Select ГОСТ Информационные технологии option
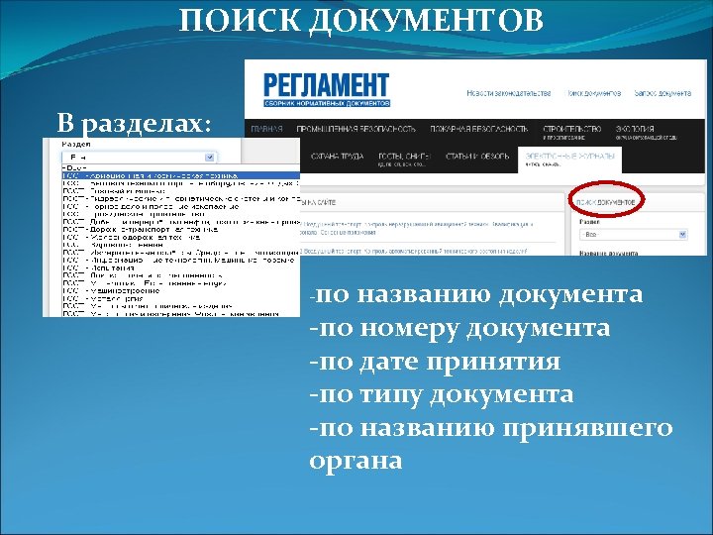This screenshot has height=535, width=713. point(180,261)
